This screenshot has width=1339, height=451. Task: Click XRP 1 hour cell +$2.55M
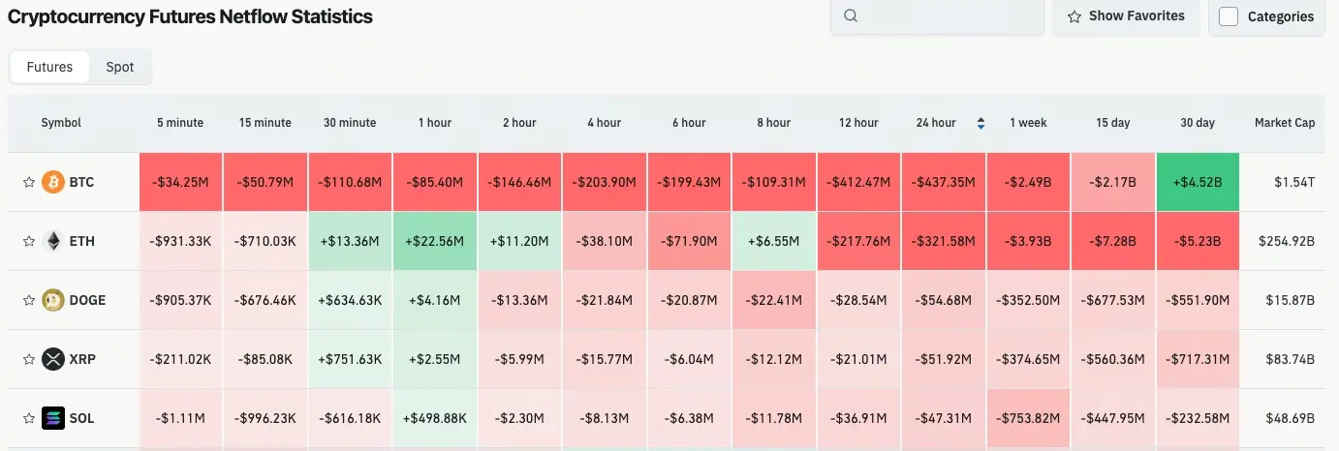[435, 359]
